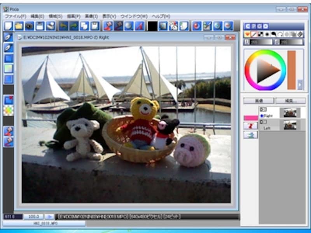Select the black round dot brush icon

pos(267,34)
